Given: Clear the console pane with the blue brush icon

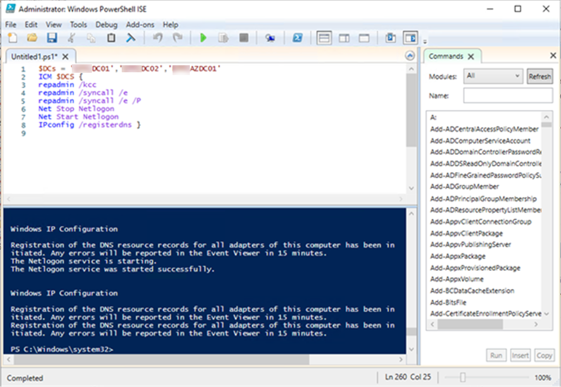Looking at the screenshot, I should tap(131, 38).
